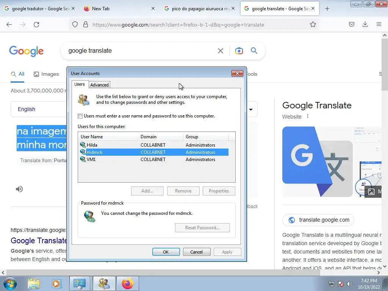Open the Google Translate search result
Screen dimensions: 388x291
click(x=39, y=241)
